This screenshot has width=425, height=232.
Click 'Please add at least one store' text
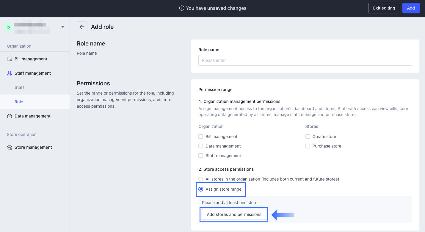click(x=230, y=203)
